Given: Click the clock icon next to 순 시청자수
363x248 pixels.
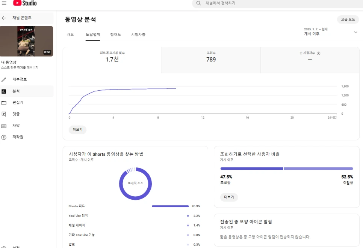Looking at the screenshot, I should pos(319,53).
